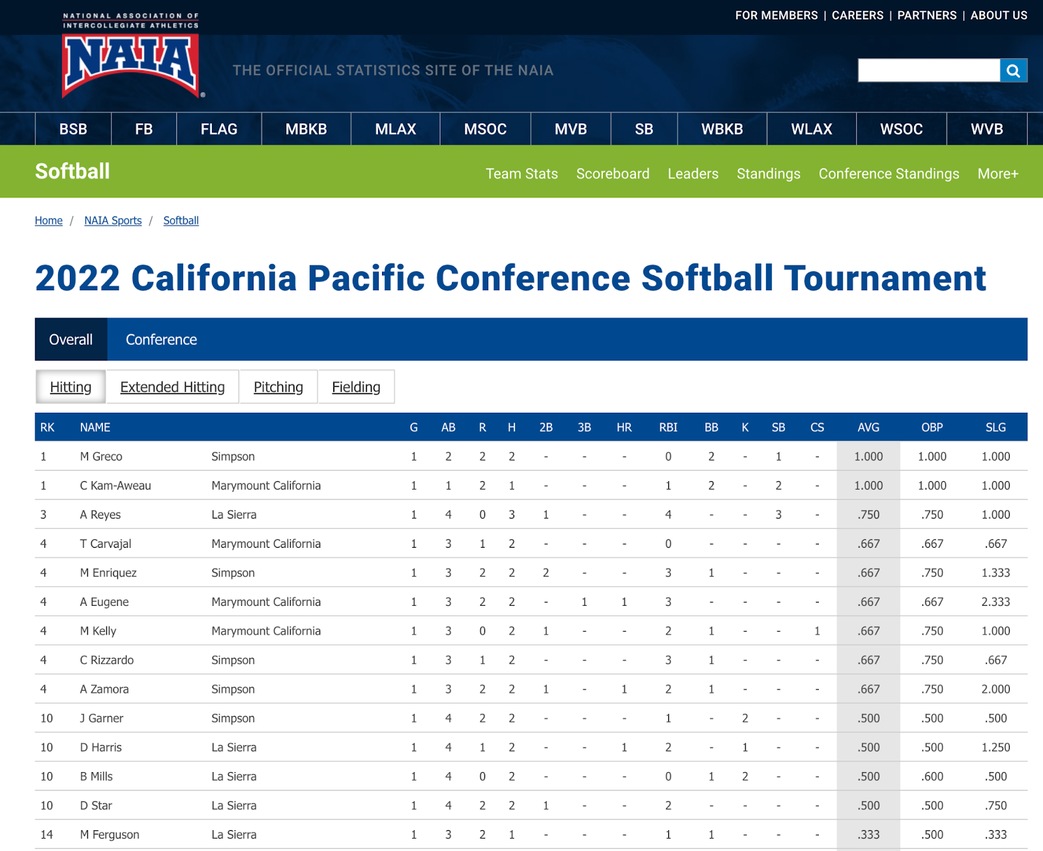Image resolution: width=1043 pixels, height=851 pixels.
Task: Open the Scoreboard link
Action: (x=612, y=173)
